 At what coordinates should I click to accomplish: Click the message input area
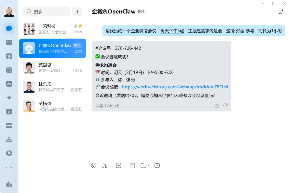(x=188, y=181)
